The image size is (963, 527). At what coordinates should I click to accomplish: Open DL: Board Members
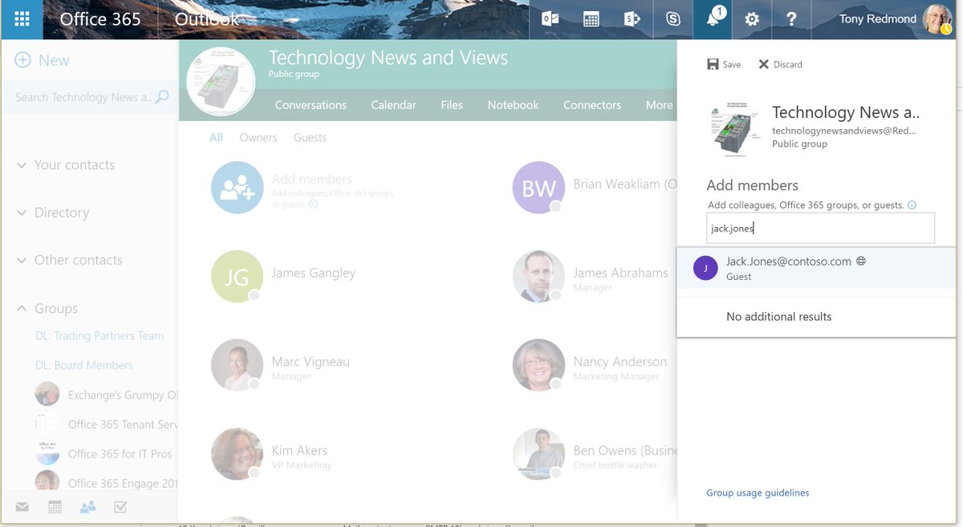(84, 365)
